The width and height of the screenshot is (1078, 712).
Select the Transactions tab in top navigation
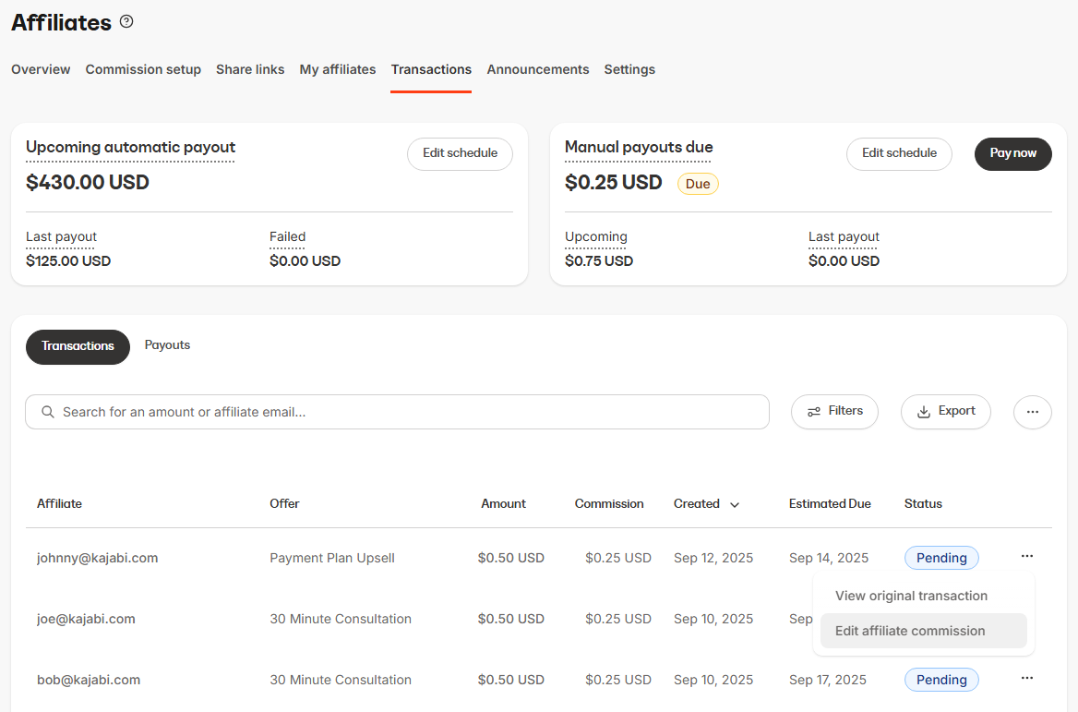[431, 69]
